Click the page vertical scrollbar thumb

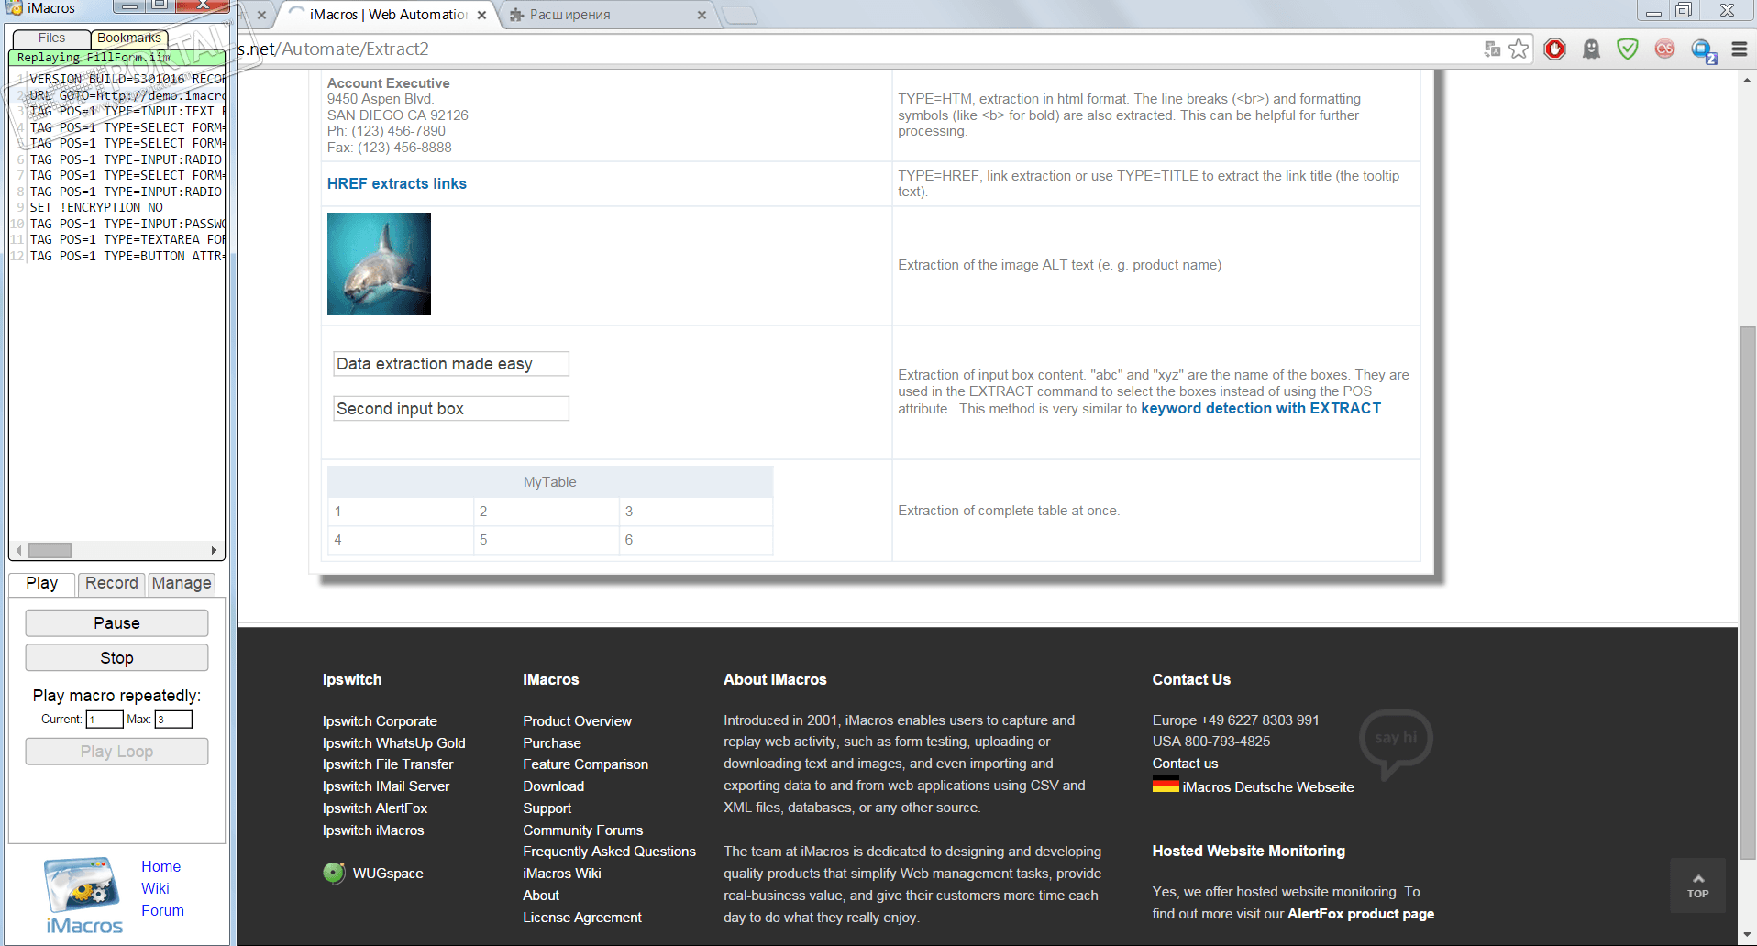coord(1748,592)
